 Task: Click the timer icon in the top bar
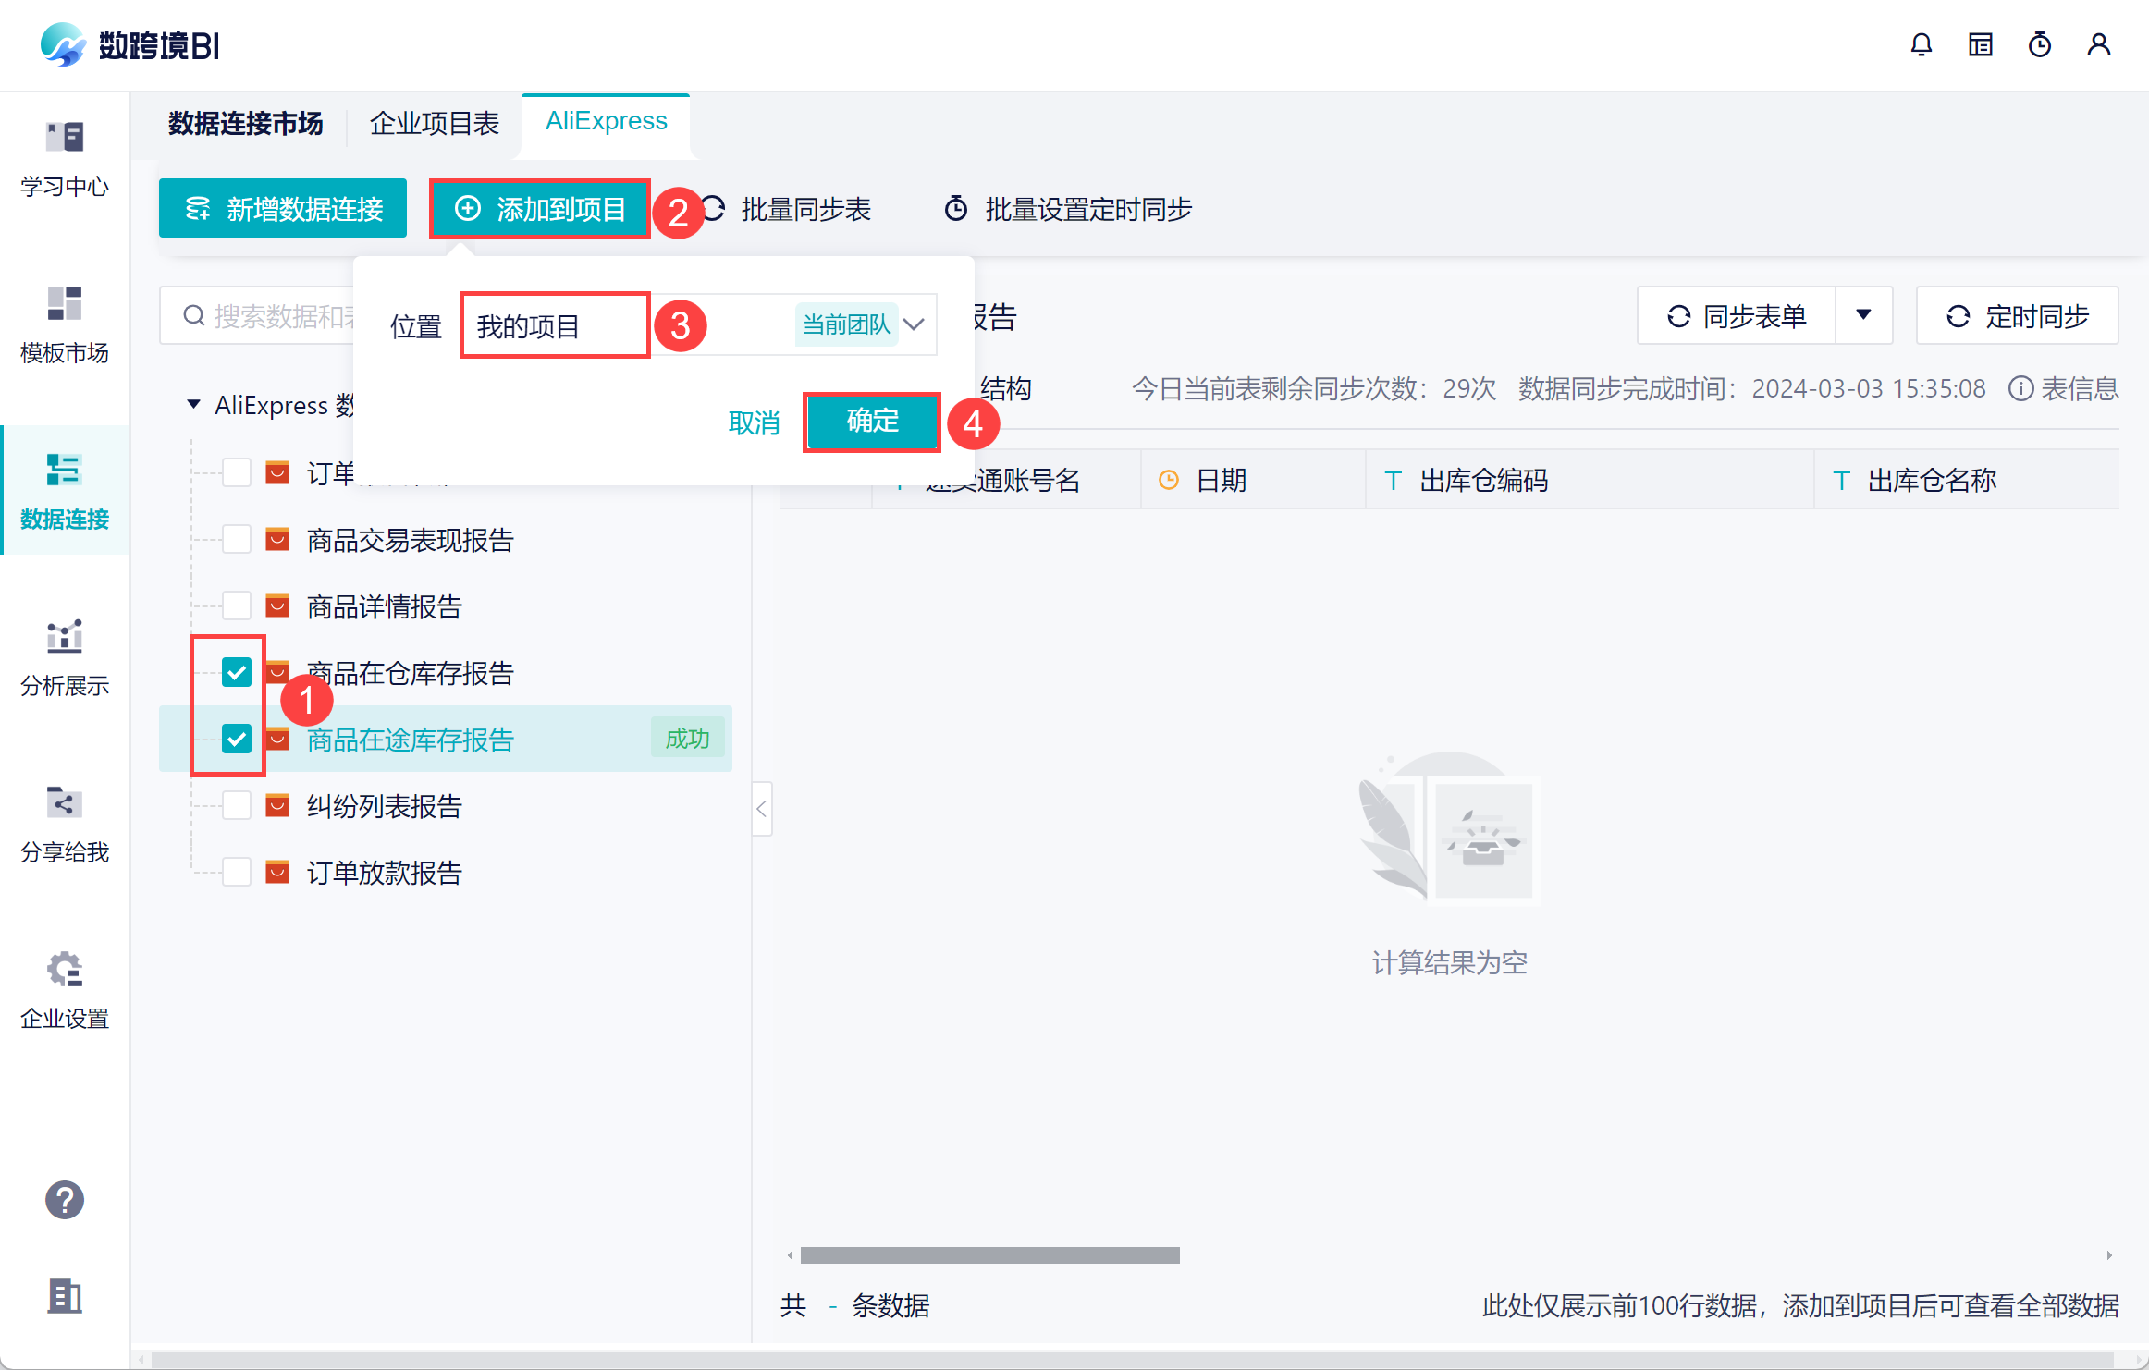pos(2040,44)
